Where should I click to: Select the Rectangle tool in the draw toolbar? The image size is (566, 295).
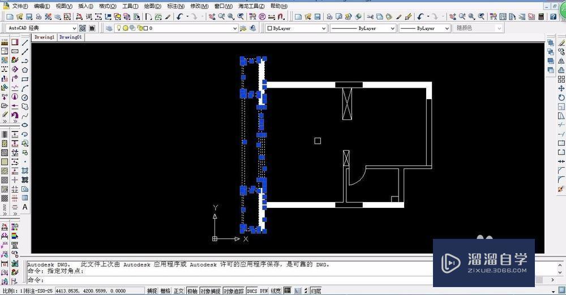click(x=25, y=79)
